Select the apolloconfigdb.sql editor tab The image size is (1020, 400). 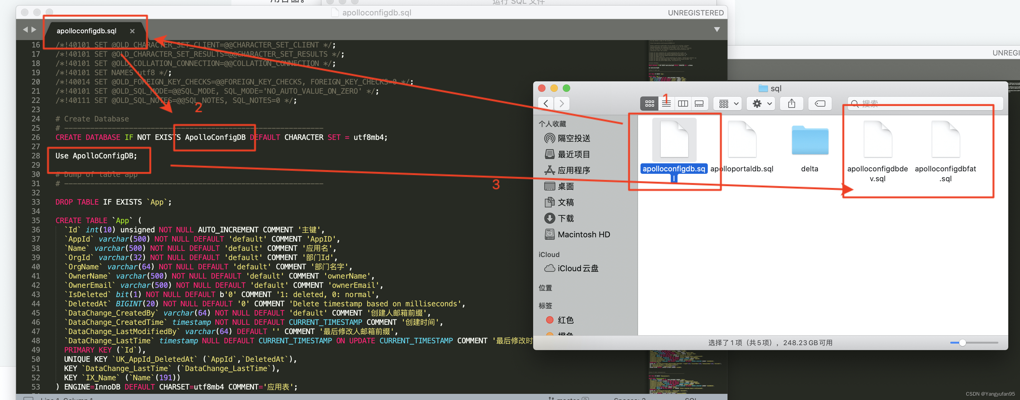coord(86,31)
